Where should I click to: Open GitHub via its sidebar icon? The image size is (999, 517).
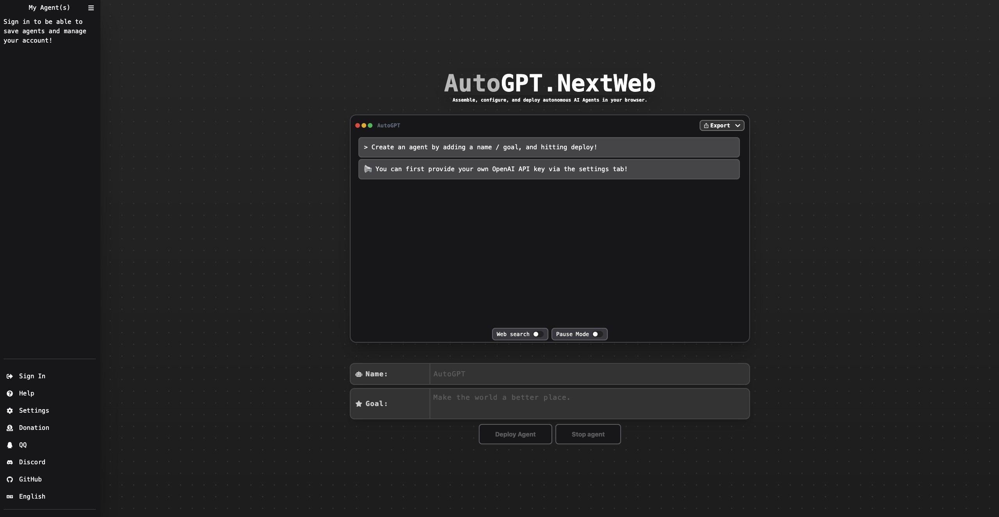pos(10,479)
